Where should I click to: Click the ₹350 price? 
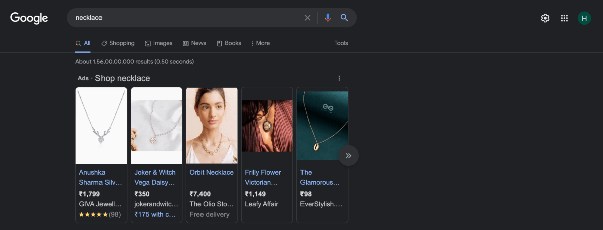coord(142,194)
